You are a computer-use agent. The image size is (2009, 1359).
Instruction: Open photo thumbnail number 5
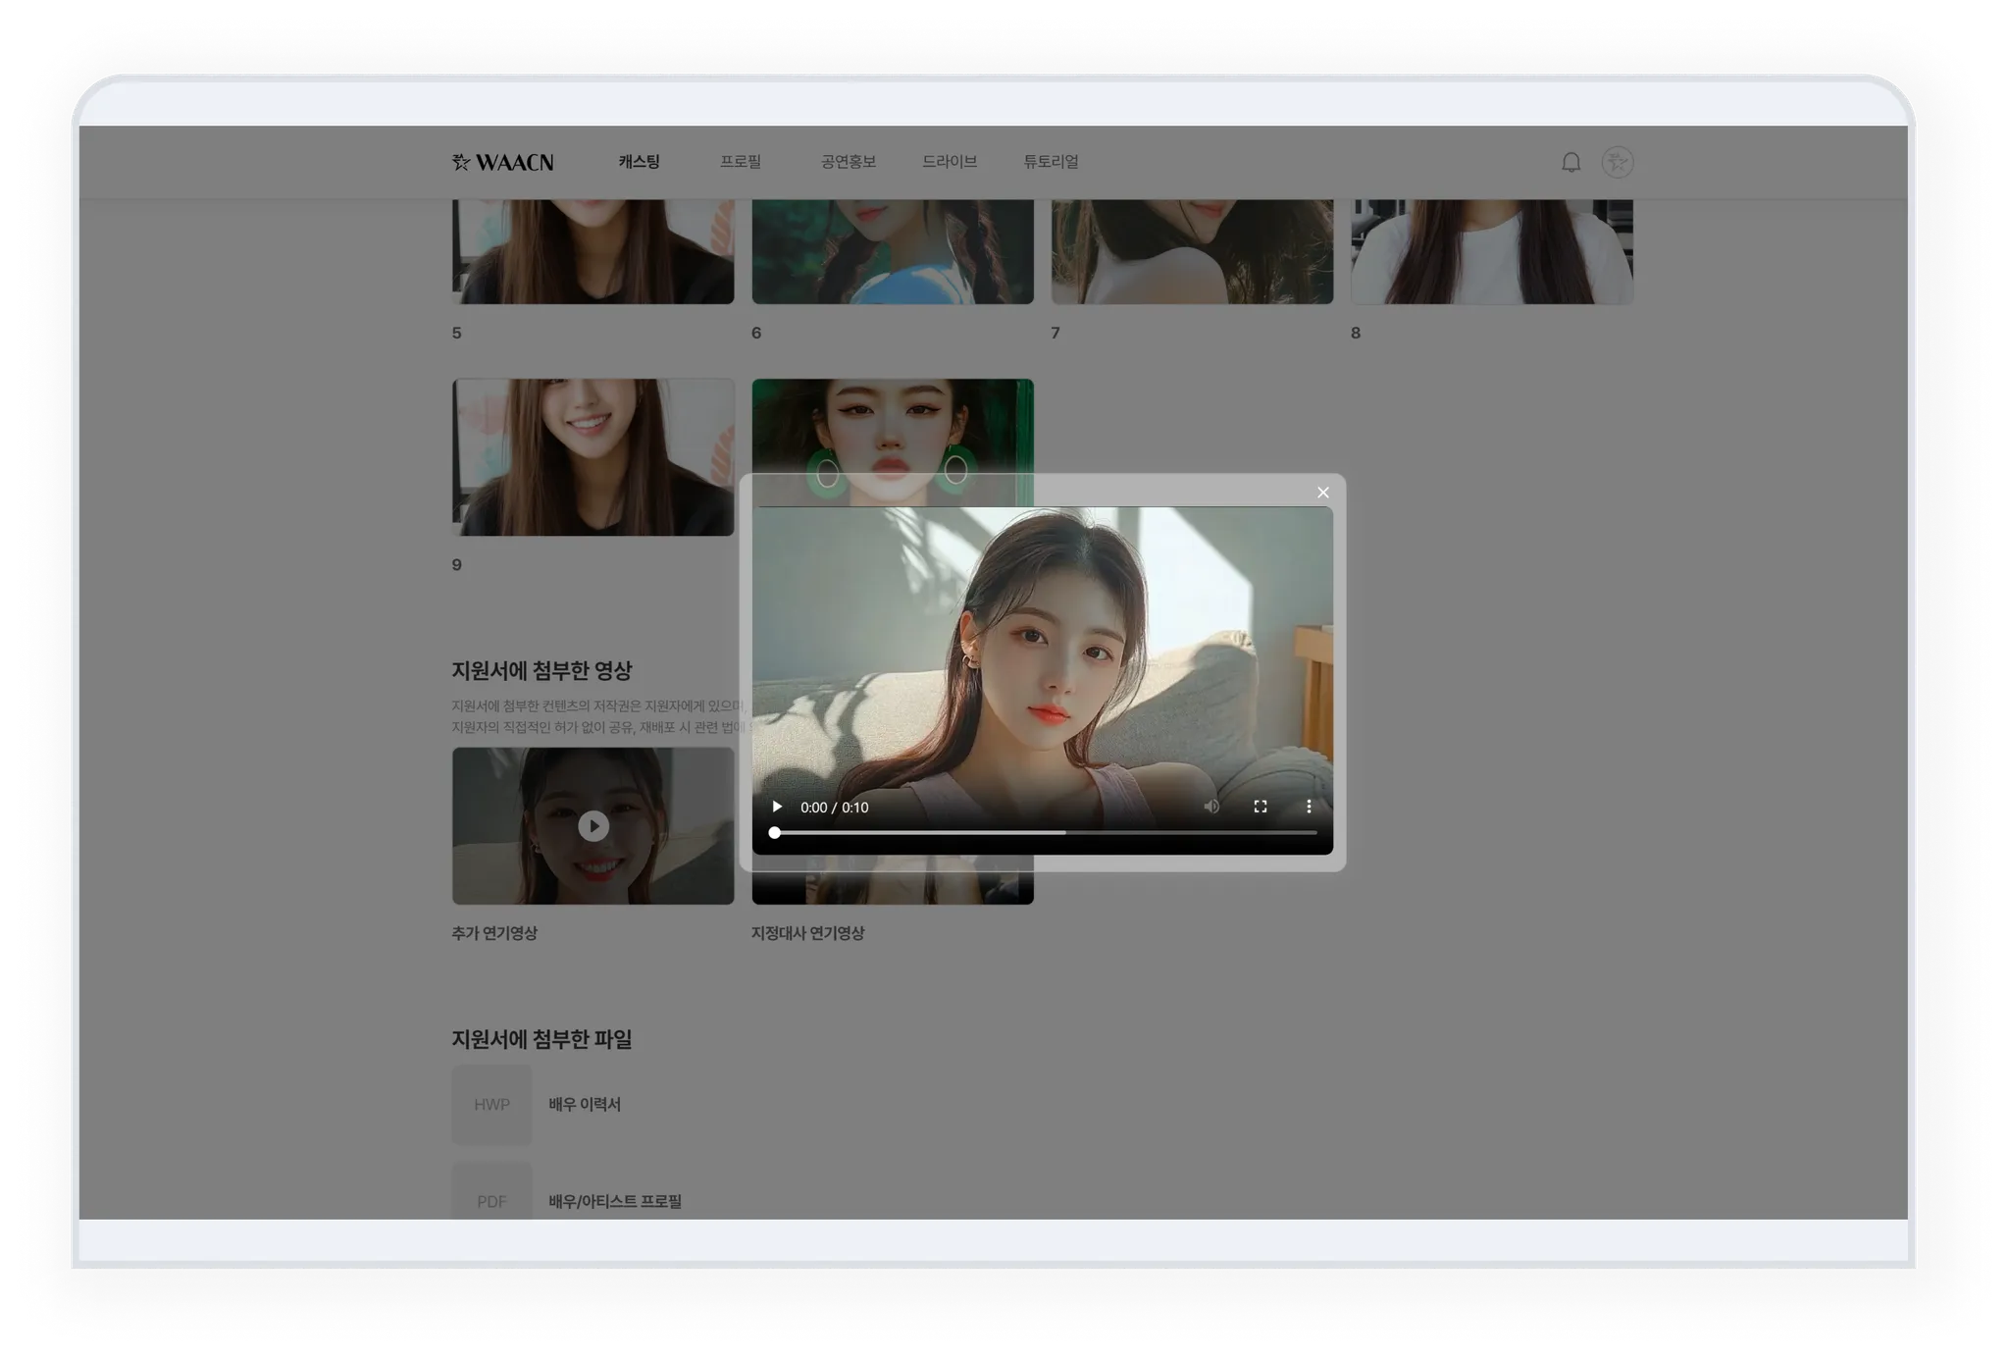pyautogui.click(x=592, y=251)
